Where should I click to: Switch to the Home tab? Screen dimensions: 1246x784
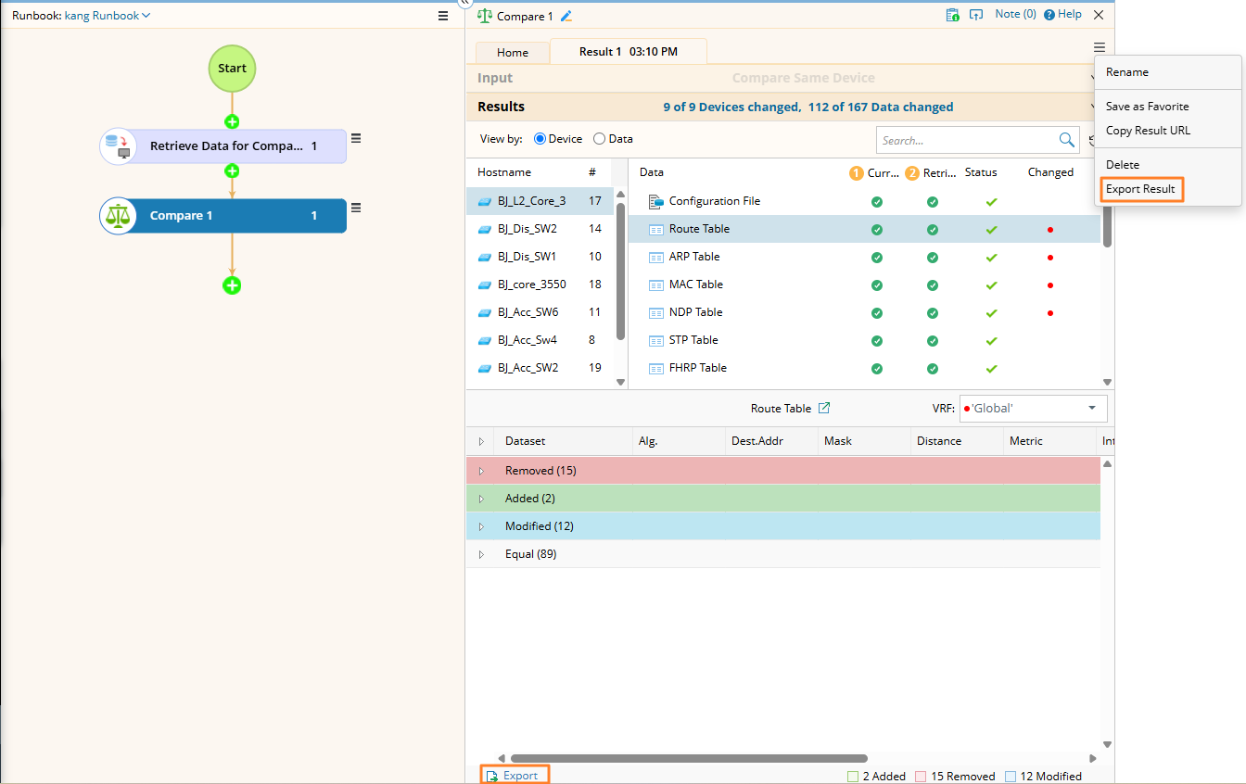(x=513, y=53)
